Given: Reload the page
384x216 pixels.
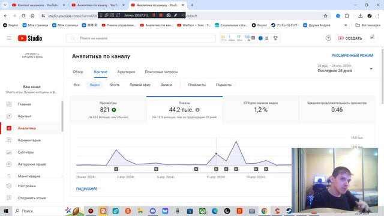Looking at the screenshot, I should coord(23,16).
